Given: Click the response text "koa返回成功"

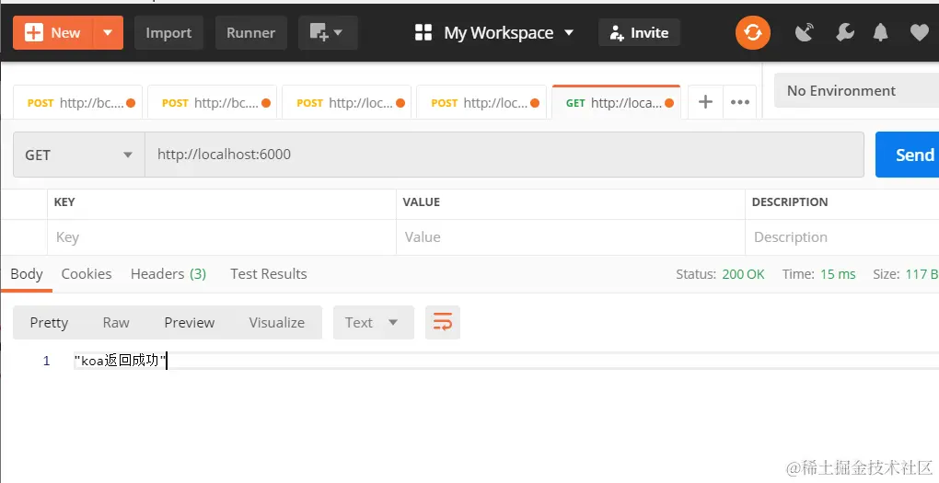Looking at the screenshot, I should (x=121, y=361).
